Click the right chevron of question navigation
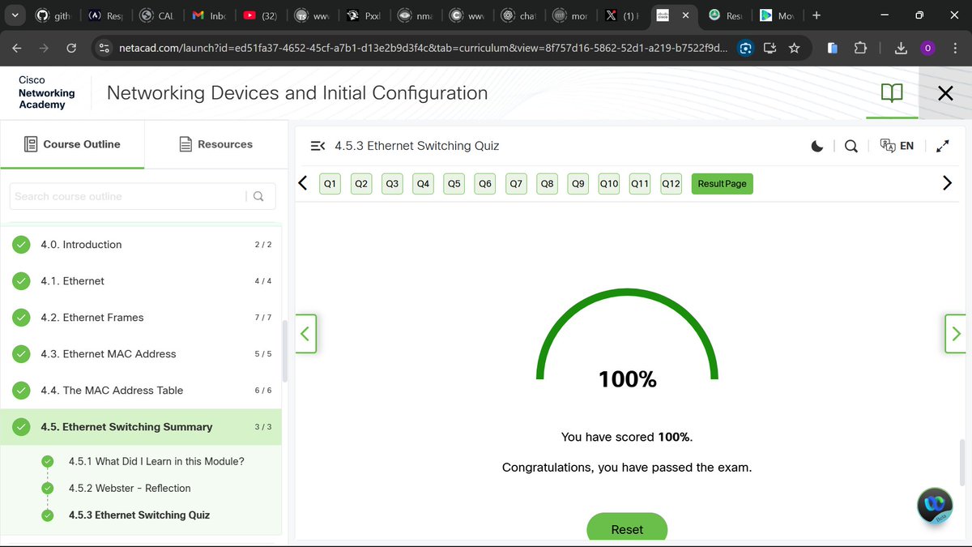This screenshot has width=972, height=547. pos(948,183)
